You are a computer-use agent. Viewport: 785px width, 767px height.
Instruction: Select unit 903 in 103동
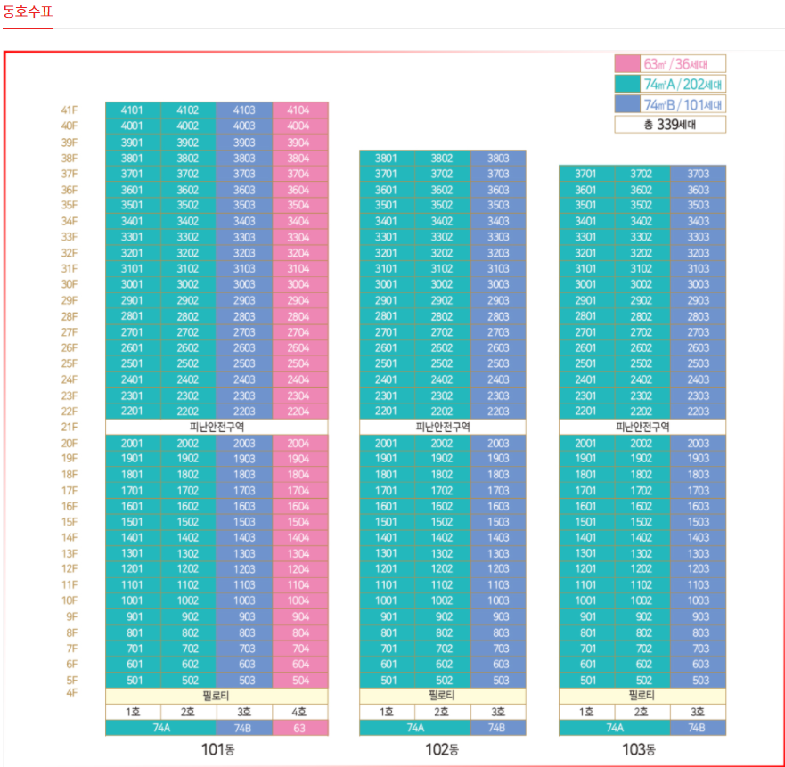(698, 616)
